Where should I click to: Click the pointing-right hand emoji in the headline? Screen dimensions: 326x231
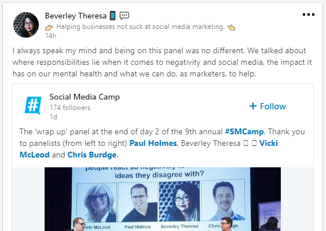(x=49, y=27)
